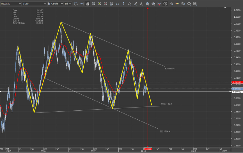Toggle the chart lock icon
This screenshot has height=153, width=243.
tap(87, 4)
